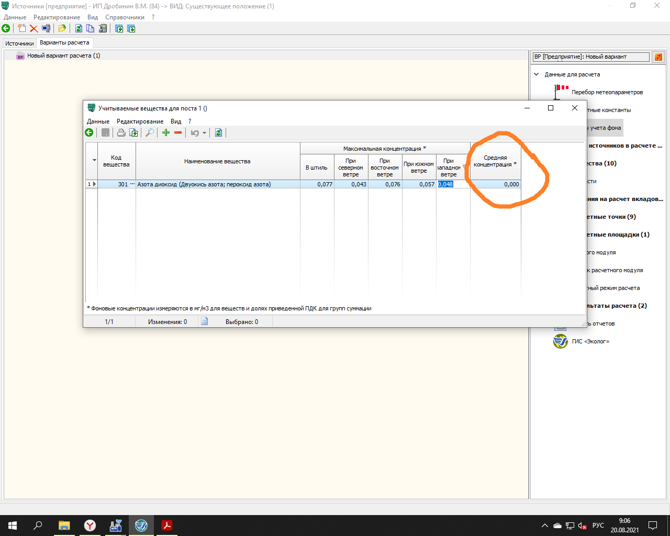
Task: Collapse the Данные для расчета section
Action: (x=536, y=74)
